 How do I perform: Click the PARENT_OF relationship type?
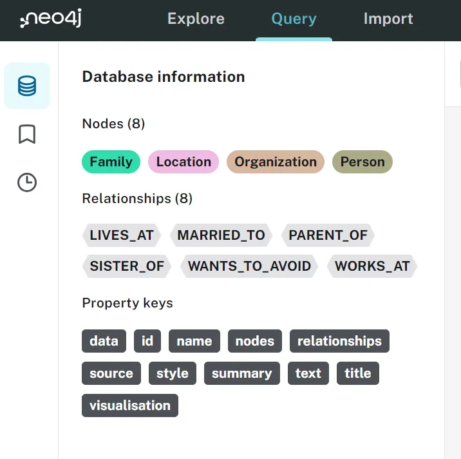point(328,235)
